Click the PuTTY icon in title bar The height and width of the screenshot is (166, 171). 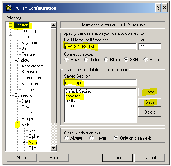pyautogui.click(x=9, y=8)
